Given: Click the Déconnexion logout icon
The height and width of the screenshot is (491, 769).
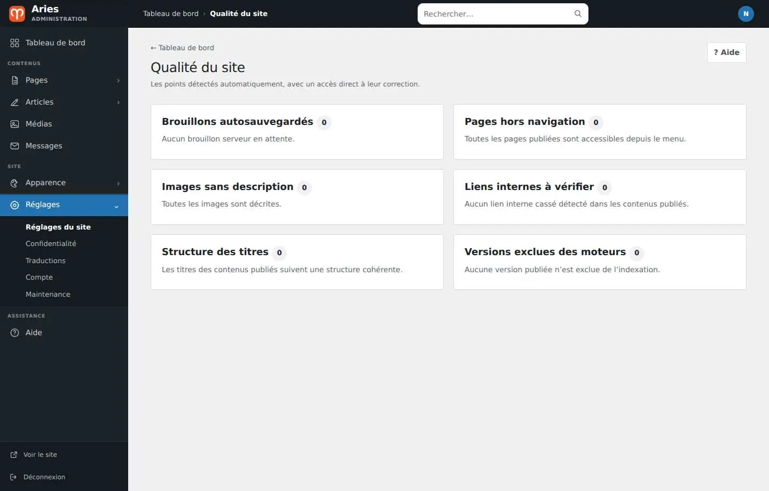Looking at the screenshot, I should pos(14,477).
